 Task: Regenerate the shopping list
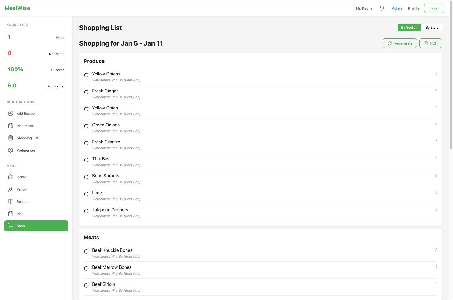[x=400, y=43]
